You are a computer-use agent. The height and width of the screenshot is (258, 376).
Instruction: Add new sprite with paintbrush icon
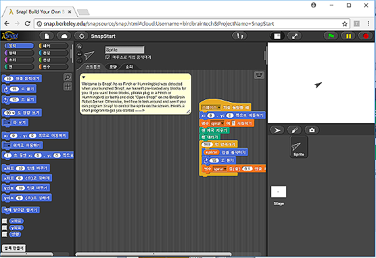pyautogui.click(x=294, y=130)
